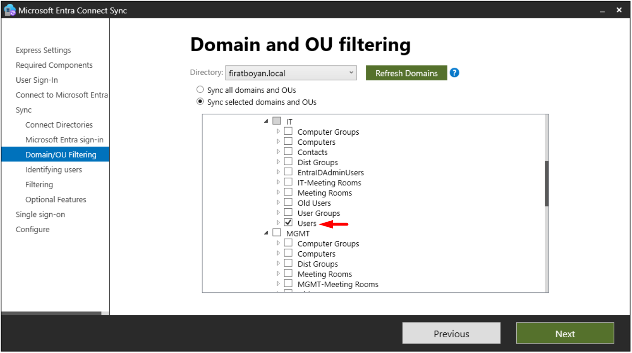Click Refresh Domains button
This screenshot has width=632, height=353.
pos(406,73)
